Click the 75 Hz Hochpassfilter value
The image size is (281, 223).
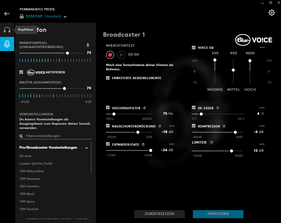point(168,114)
